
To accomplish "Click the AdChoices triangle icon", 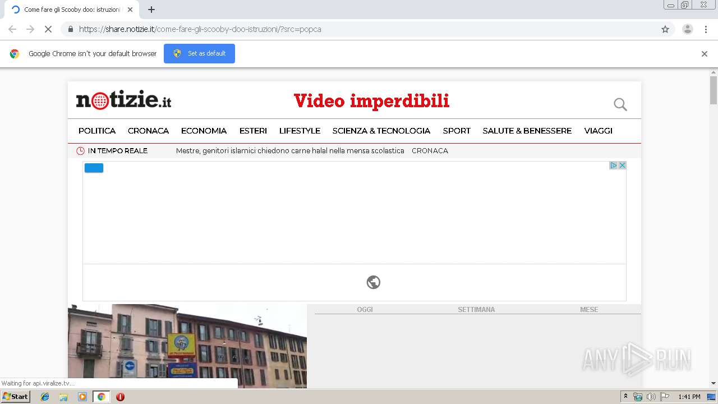I will coord(614,166).
